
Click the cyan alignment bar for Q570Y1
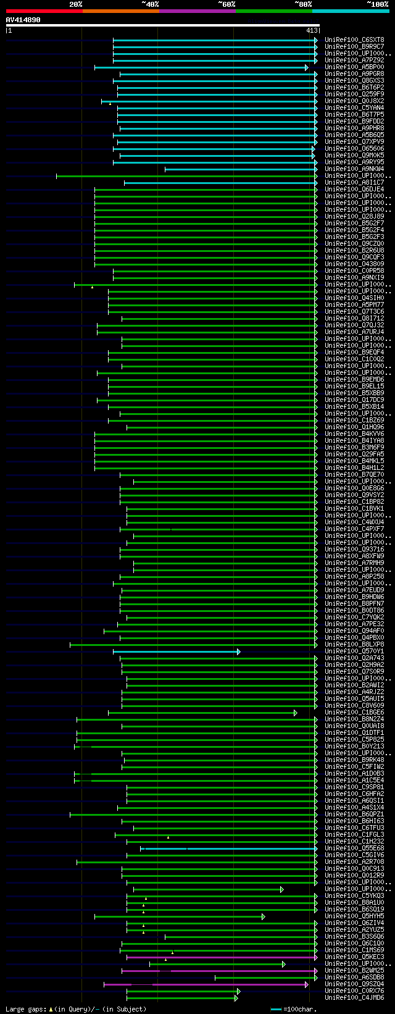[x=177, y=652]
